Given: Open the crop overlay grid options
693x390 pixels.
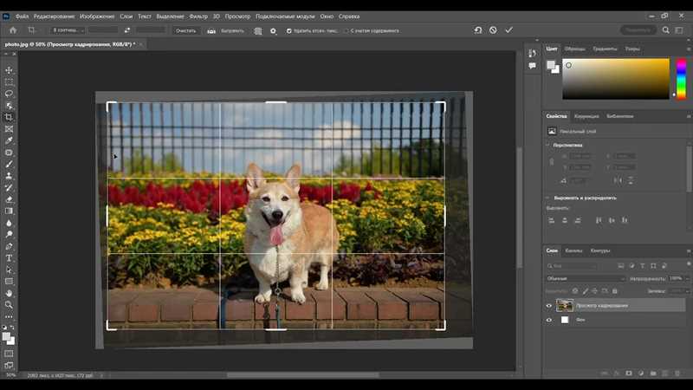Looking at the screenshot, I should [x=258, y=31].
